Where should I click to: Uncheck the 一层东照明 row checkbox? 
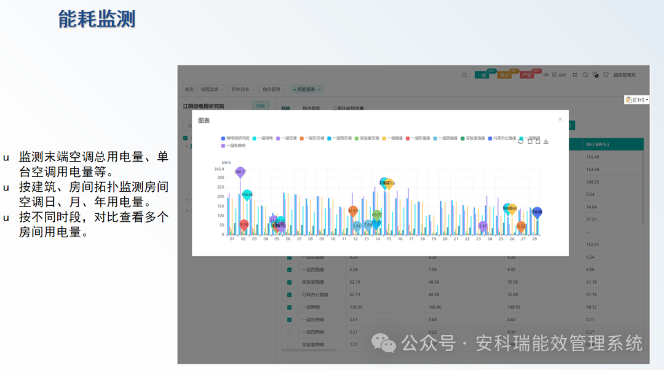point(289,320)
